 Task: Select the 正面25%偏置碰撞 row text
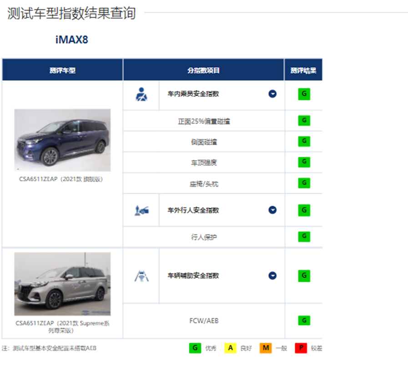click(204, 121)
